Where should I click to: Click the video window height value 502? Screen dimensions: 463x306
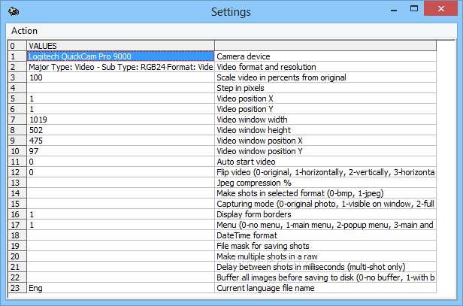pos(120,130)
